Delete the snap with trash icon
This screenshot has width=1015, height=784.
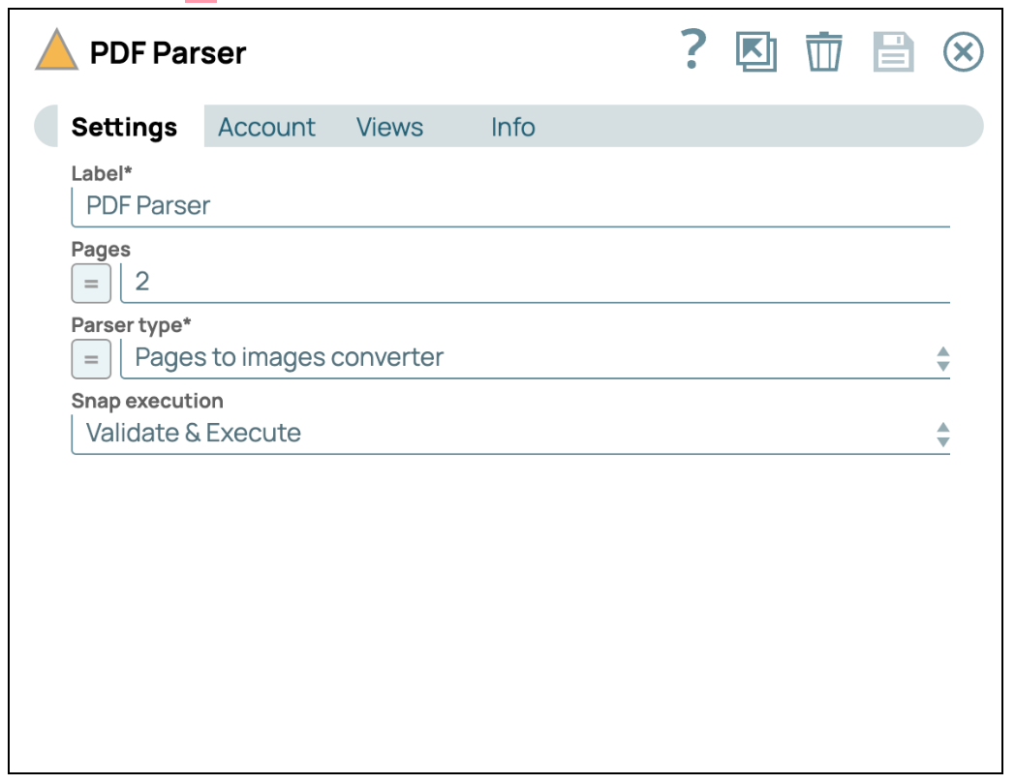(824, 51)
